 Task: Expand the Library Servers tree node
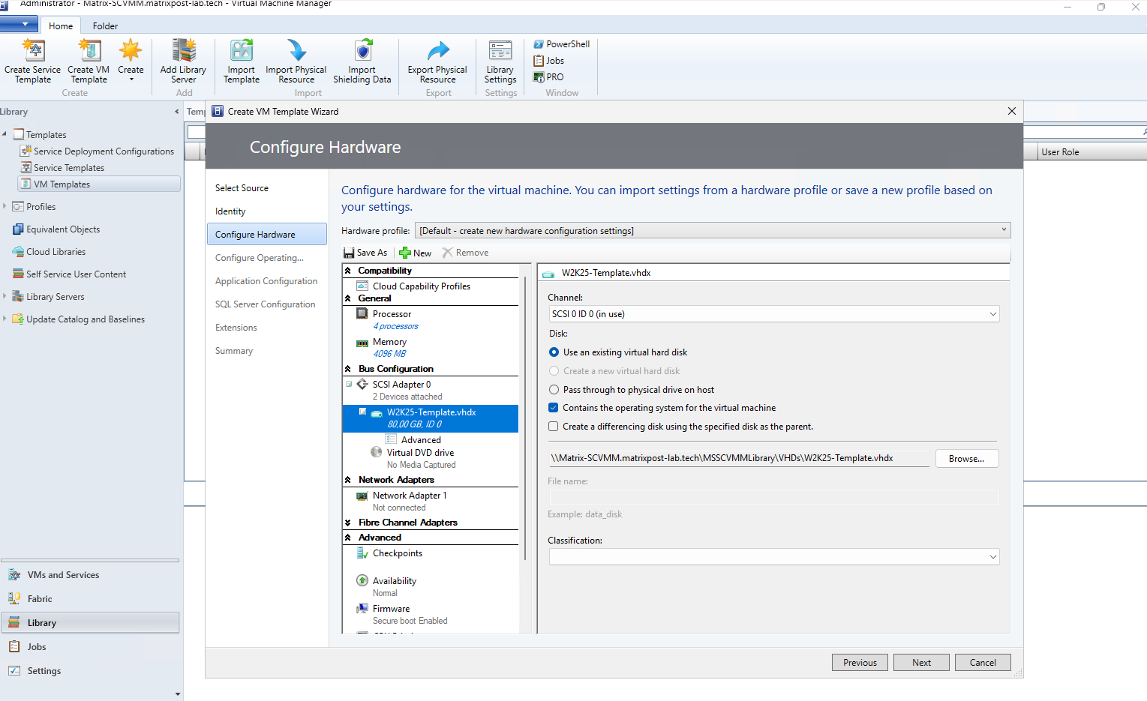[x=5, y=296]
